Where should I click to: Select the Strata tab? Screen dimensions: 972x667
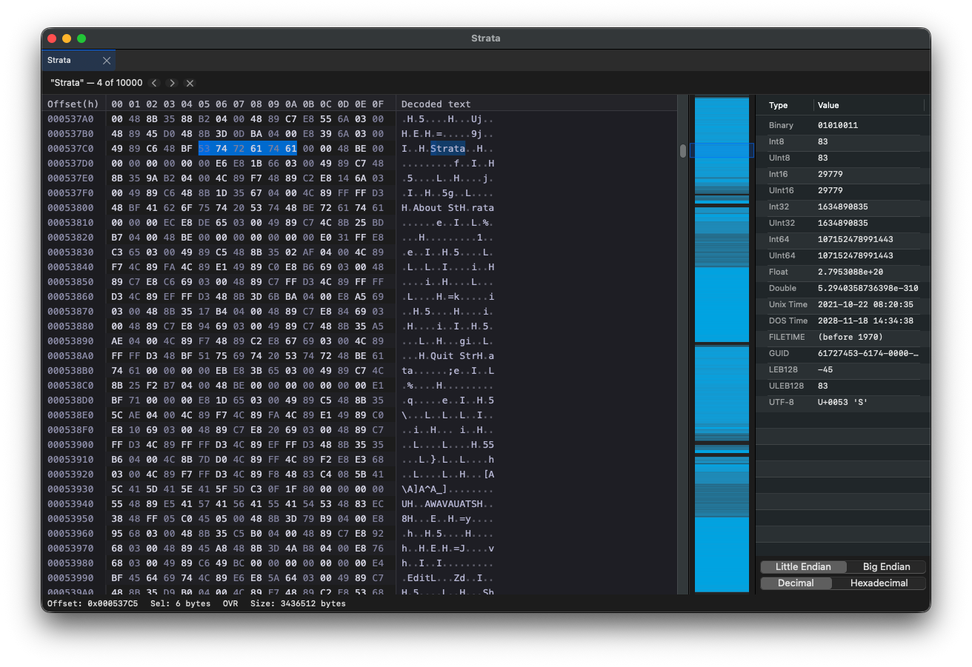[x=61, y=60]
